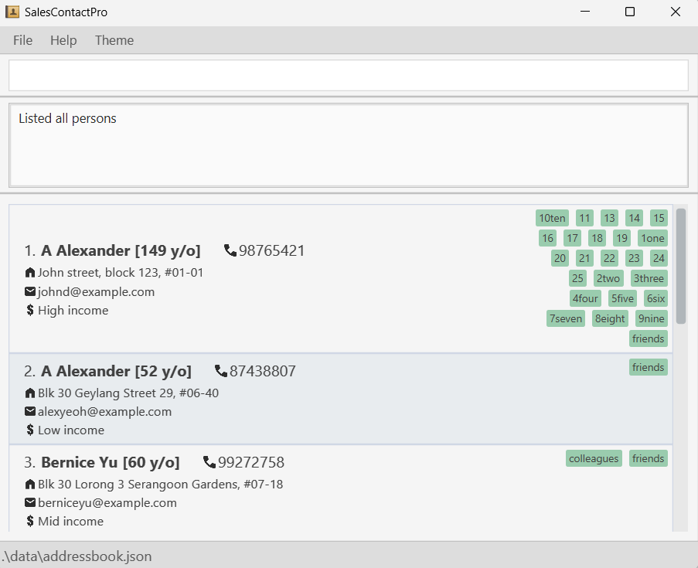Click the SalesContactPro app icon in title bar

coord(12,12)
